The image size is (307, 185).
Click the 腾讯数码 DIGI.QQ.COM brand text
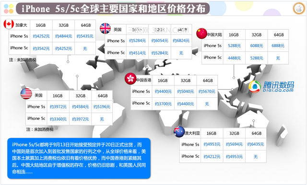278,87
